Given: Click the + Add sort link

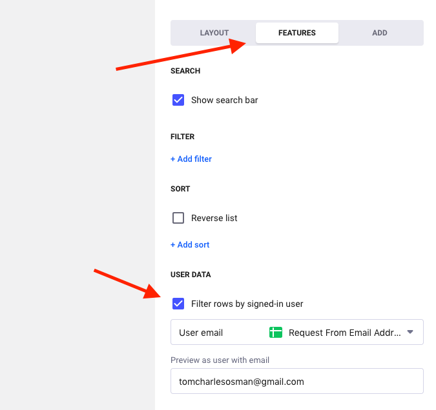Looking at the screenshot, I should tap(190, 244).
